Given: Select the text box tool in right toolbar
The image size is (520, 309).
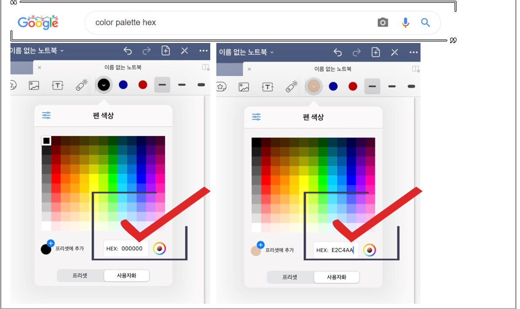Looking at the screenshot, I should point(268,87).
